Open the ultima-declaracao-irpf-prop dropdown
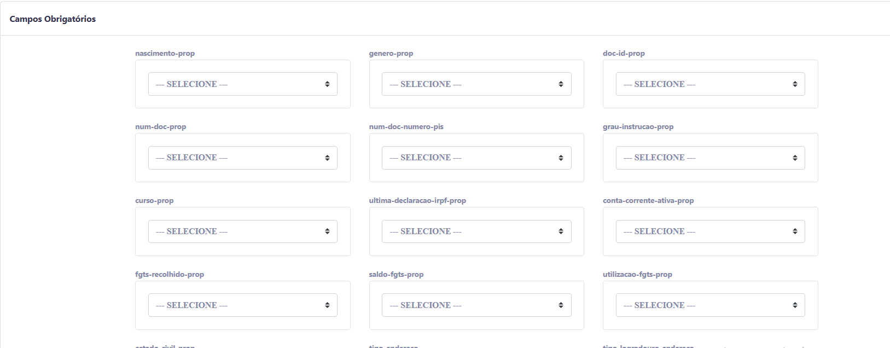Screen dimensions: 890x348 [x=476, y=231]
